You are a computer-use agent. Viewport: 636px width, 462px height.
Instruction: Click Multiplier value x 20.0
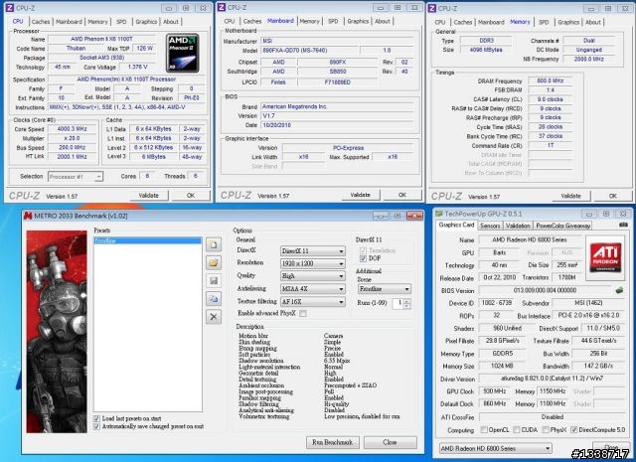[x=73, y=138]
